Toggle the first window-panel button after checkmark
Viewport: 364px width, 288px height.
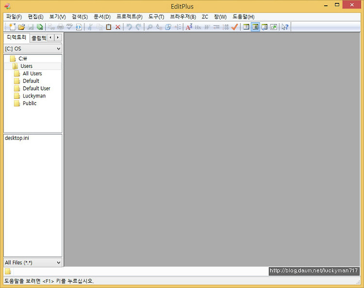246,27
